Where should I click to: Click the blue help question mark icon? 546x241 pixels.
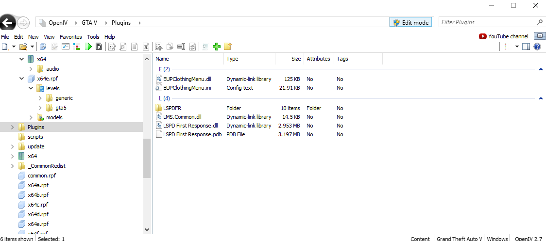(537, 46)
